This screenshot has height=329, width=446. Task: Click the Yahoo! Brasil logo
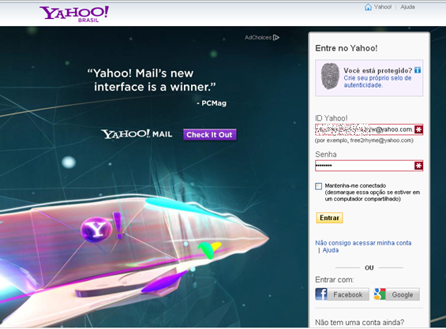(74, 14)
